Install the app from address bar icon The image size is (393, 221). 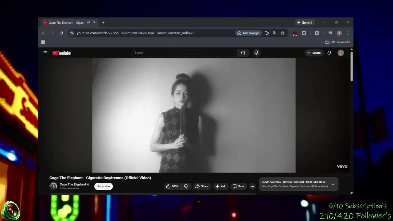coord(267,33)
